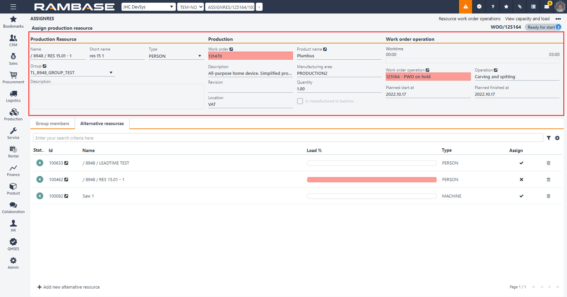Open column settings gear icon
The width and height of the screenshot is (567, 297).
pyautogui.click(x=557, y=138)
